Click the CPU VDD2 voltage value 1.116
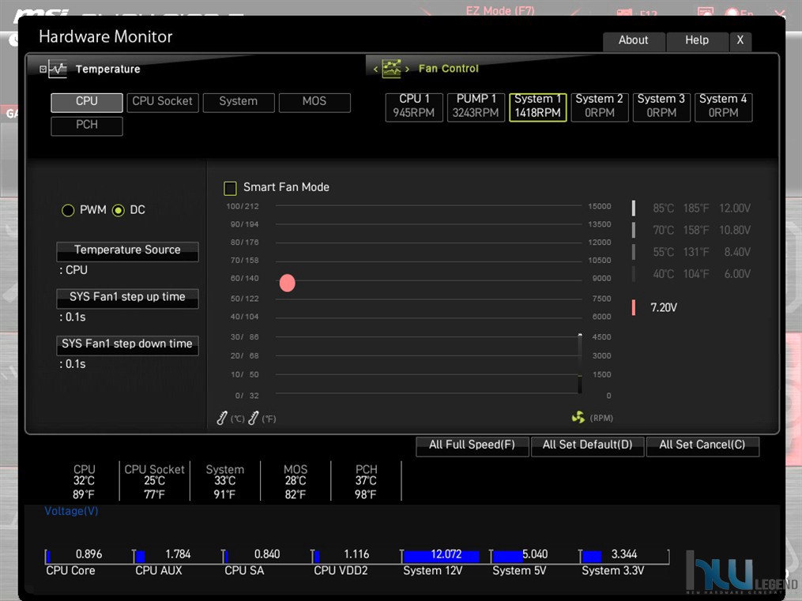 (356, 554)
